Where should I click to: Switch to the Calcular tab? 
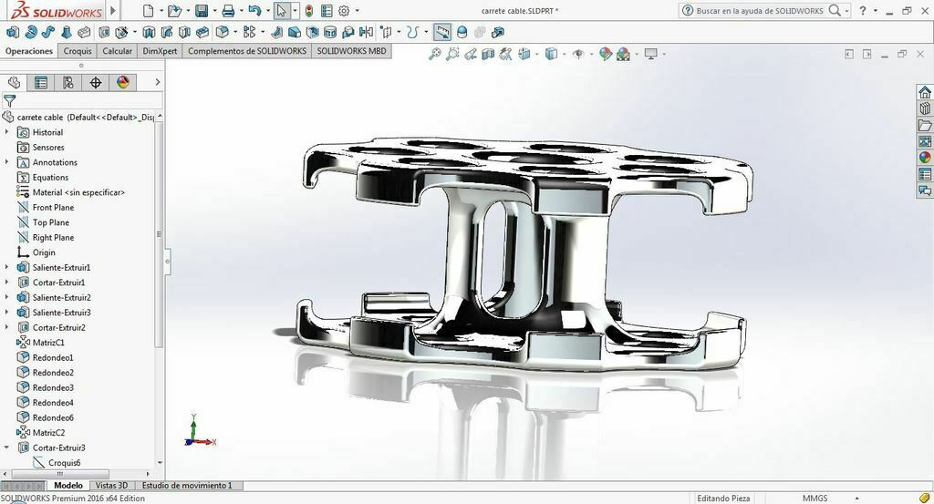click(118, 51)
